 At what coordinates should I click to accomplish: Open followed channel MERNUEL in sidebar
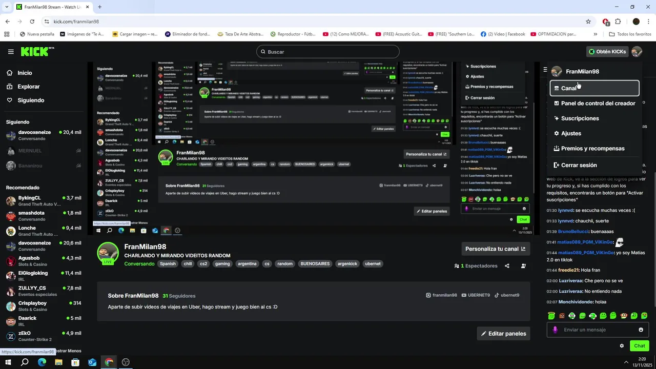click(44, 151)
